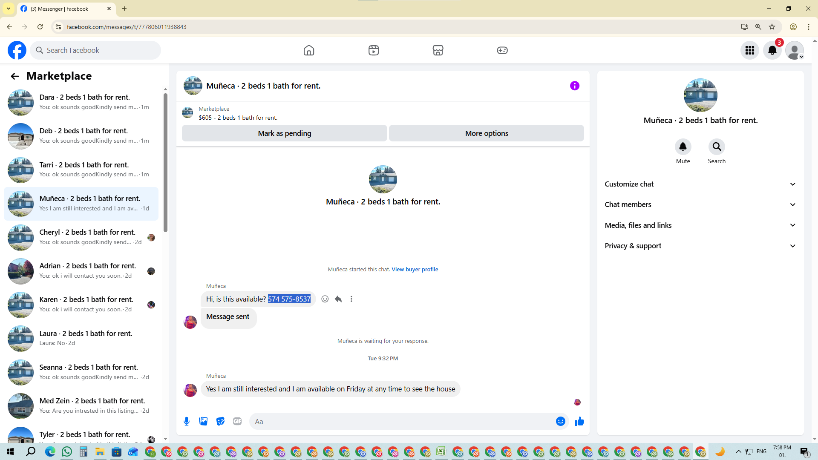
Task: Open the sticker picker icon
Action: pos(220,422)
